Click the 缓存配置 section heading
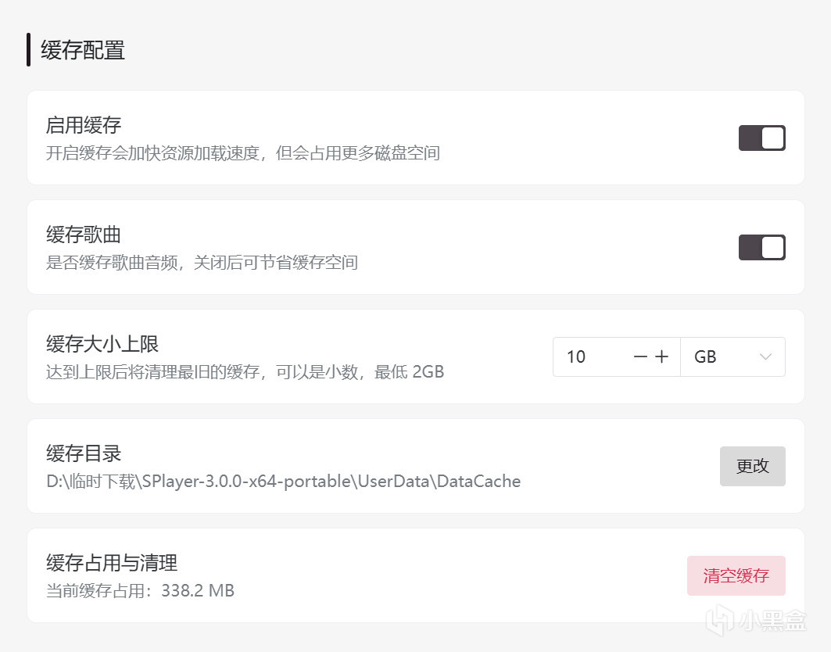The width and height of the screenshot is (831, 652). tap(83, 51)
